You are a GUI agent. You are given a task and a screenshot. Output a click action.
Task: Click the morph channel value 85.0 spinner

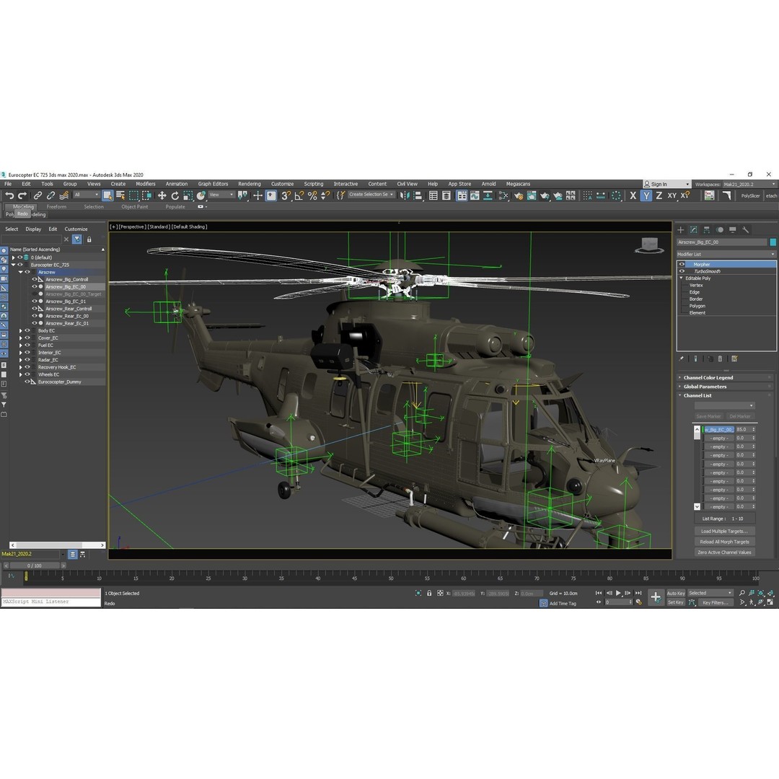click(746, 429)
